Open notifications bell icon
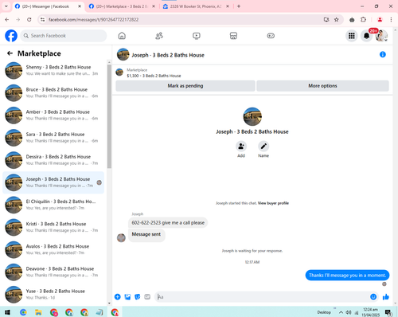Image resolution: width=398 pixels, height=317 pixels. (x=366, y=36)
